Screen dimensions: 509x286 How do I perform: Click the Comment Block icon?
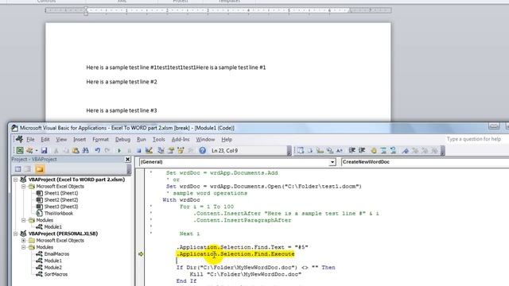point(383,150)
